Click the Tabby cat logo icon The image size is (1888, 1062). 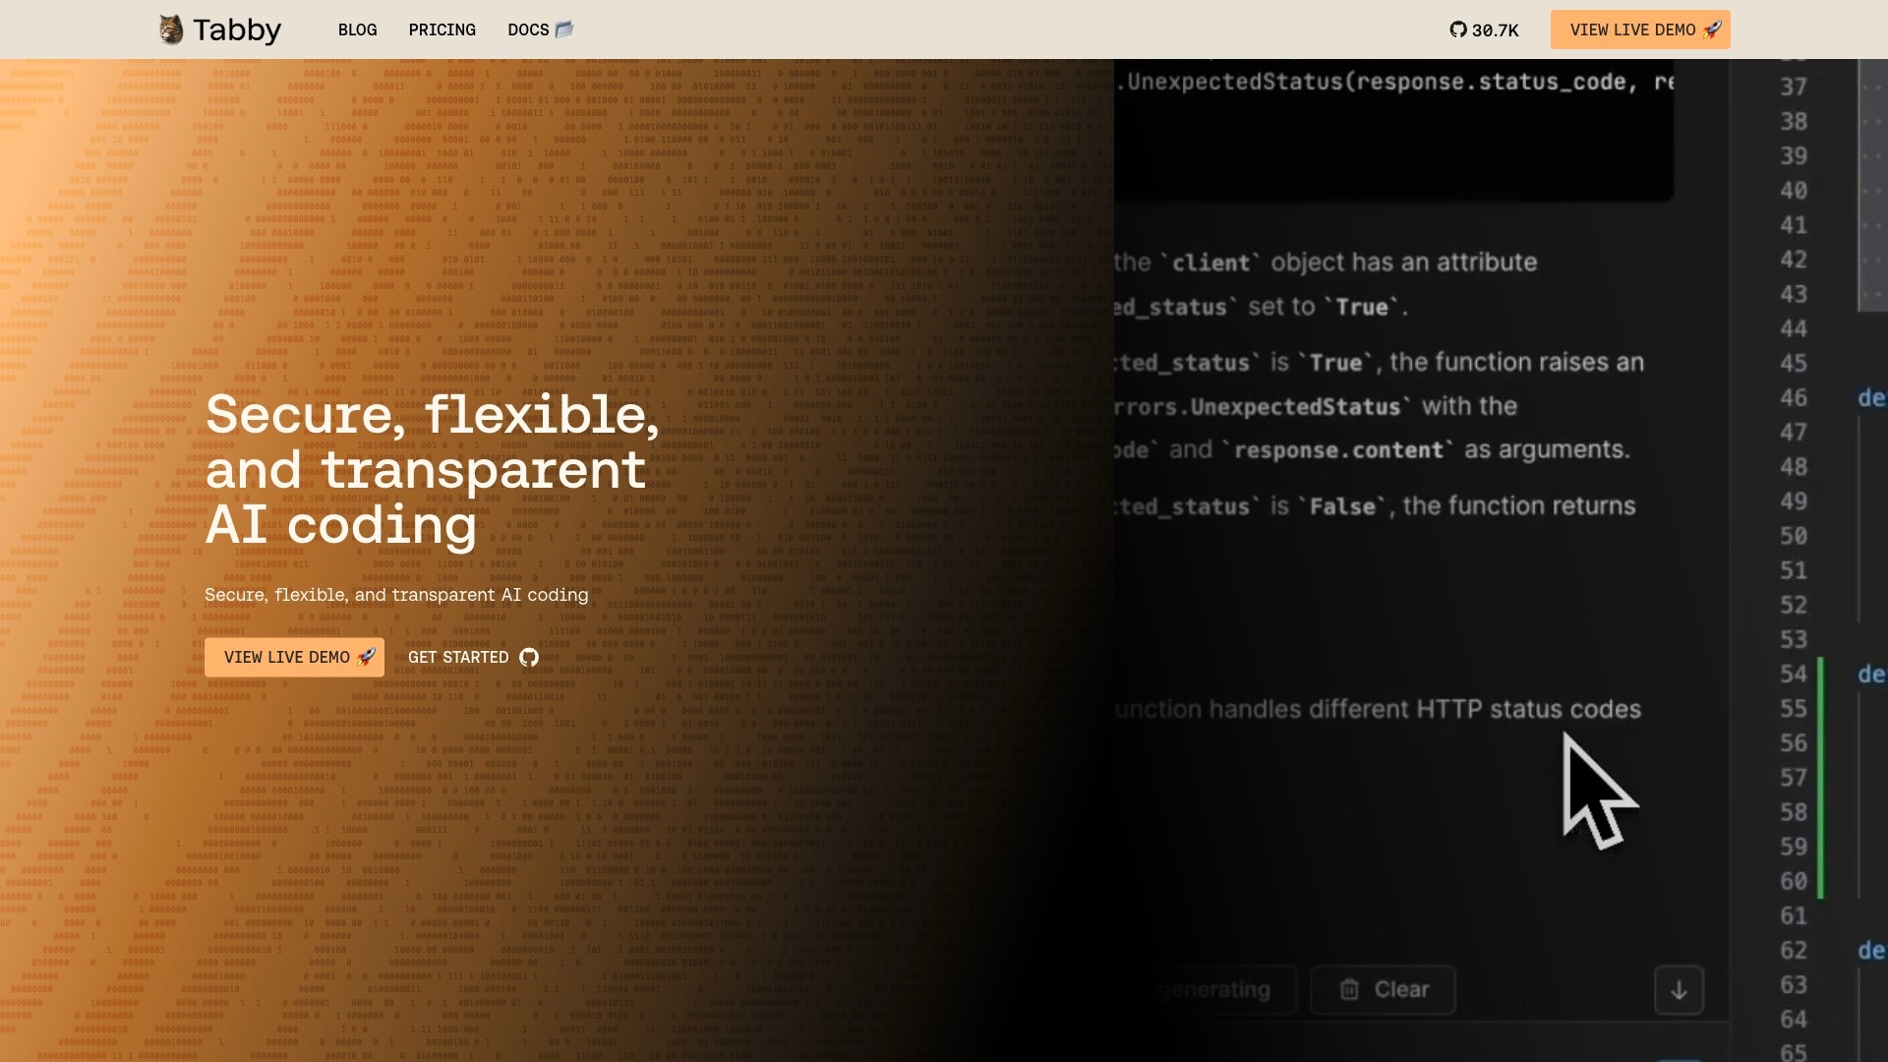point(171,29)
